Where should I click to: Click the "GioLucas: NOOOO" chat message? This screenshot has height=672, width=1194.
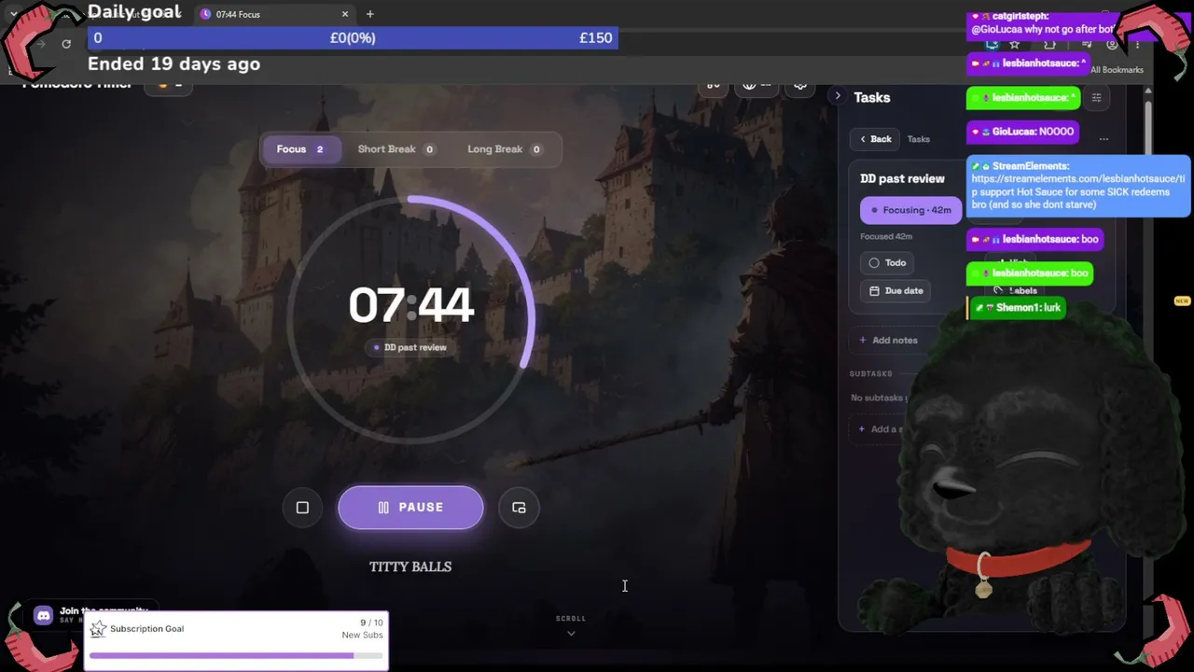1022,133
